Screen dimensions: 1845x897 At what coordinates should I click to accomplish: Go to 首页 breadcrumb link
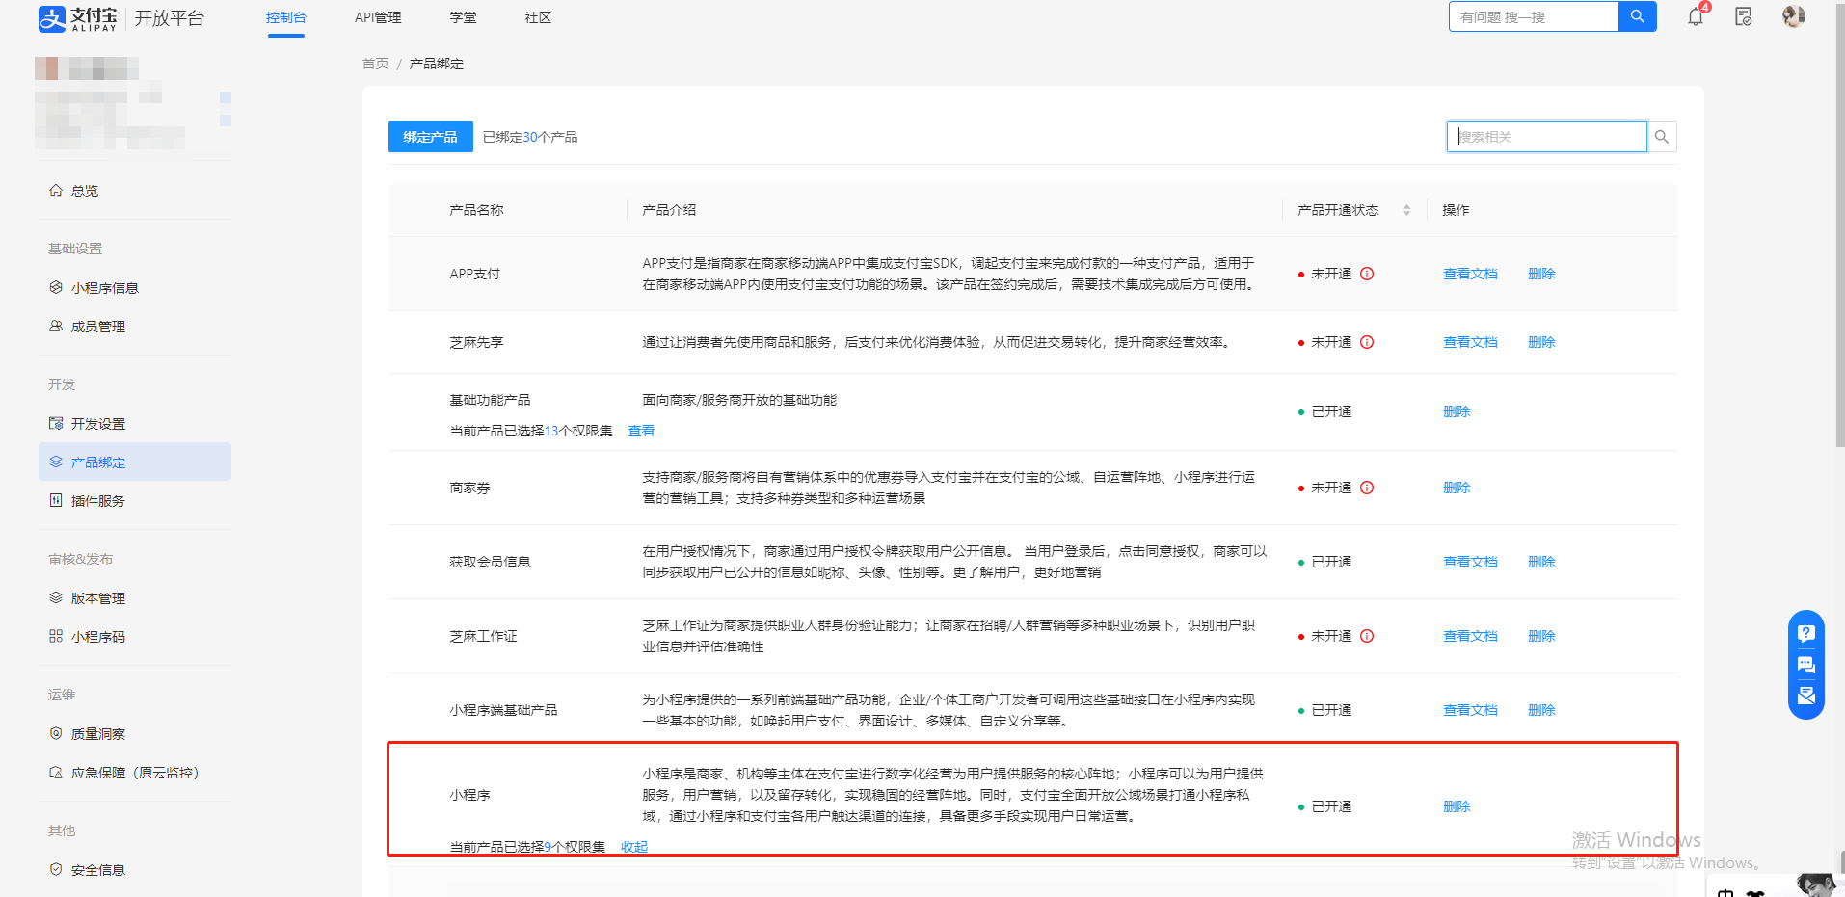pyautogui.click(x=375, y=64)
